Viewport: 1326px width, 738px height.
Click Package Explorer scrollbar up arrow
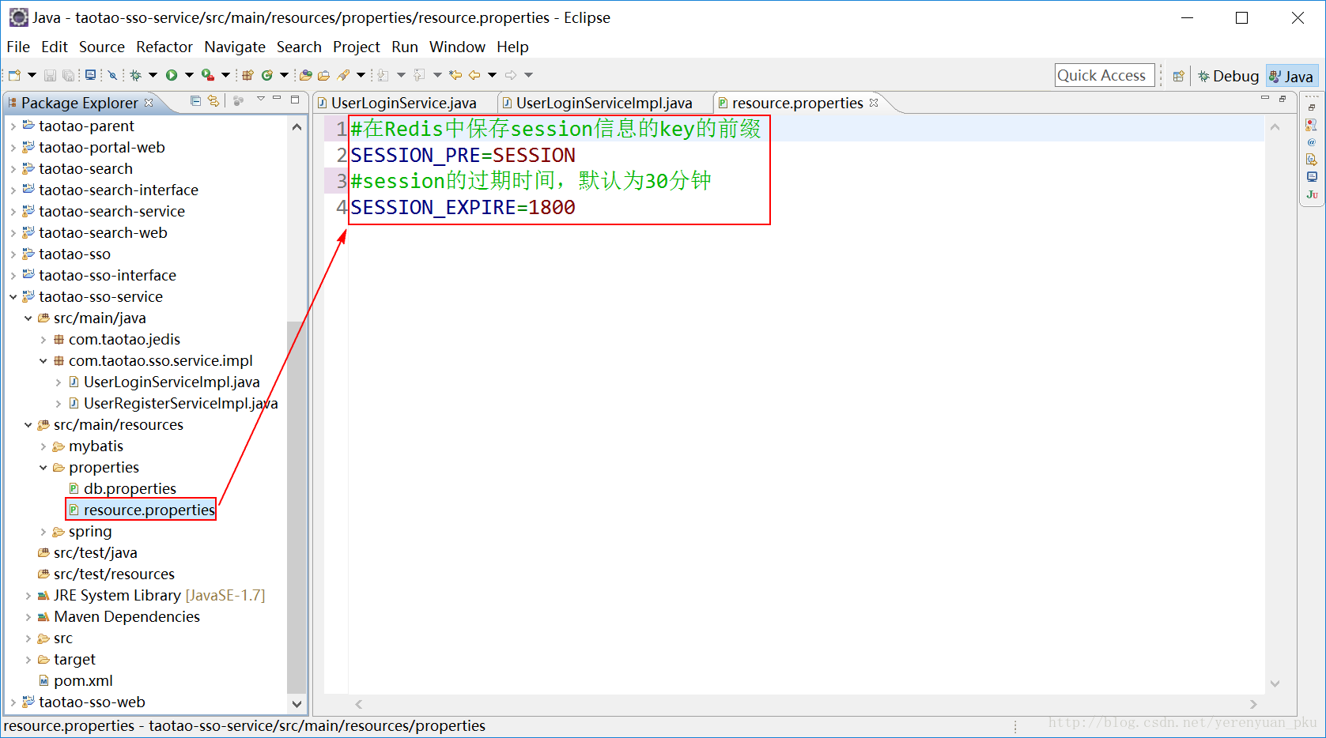click(x=297, y=126)
